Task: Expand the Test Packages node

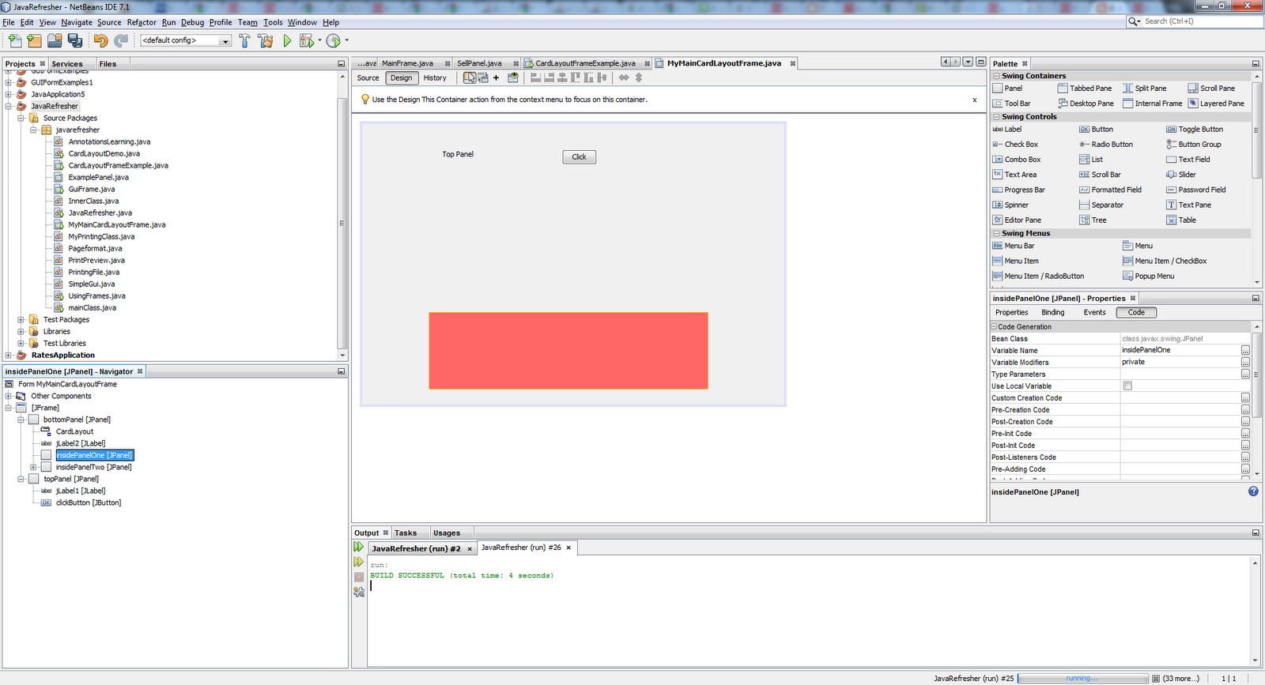Action: [21, 320]
